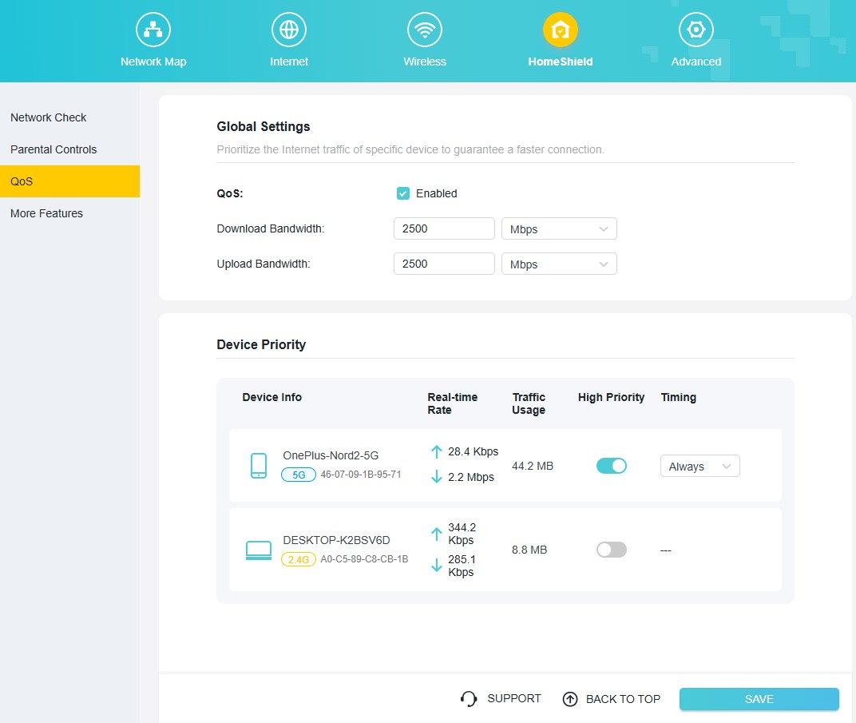Click the DESKTOP-K2BSV6D laptop icon
The height and width of the screenshot is (723, 856).
pyautogui.click(x=259, y=550)
